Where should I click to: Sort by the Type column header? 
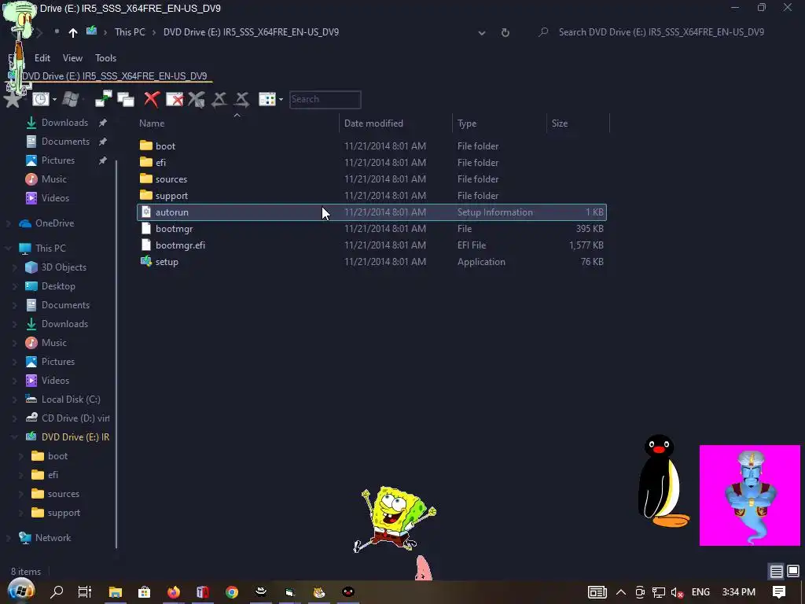point(467,123)
